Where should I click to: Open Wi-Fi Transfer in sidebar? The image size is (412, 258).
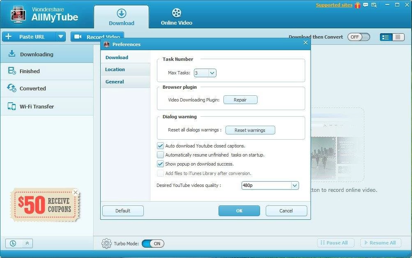pyautogui.click(x=47, y=106)
